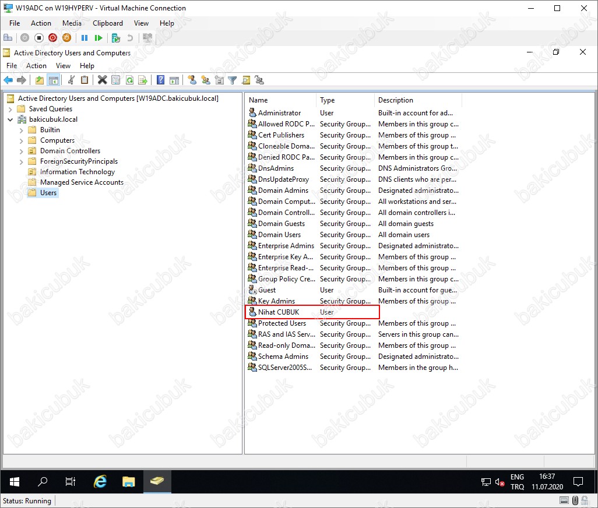Screen dimensions: 598x508
Task: Select the Information Technology OU
Action: tap(78, 172)
